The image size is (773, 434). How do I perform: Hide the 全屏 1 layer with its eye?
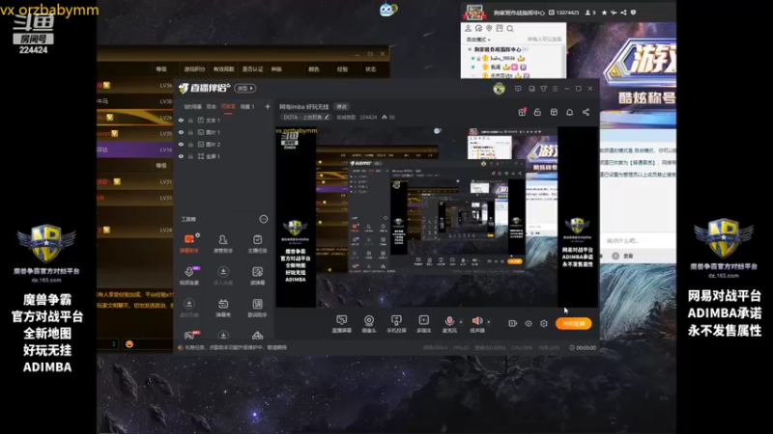coord(181,156)
